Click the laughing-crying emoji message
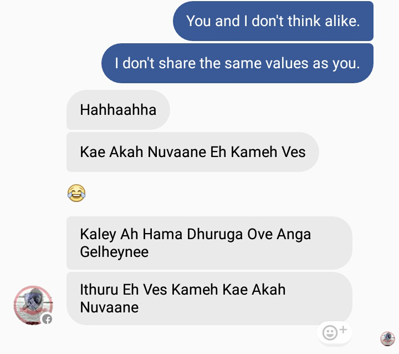This screenshot has height=354, width=399. (76, 193)
